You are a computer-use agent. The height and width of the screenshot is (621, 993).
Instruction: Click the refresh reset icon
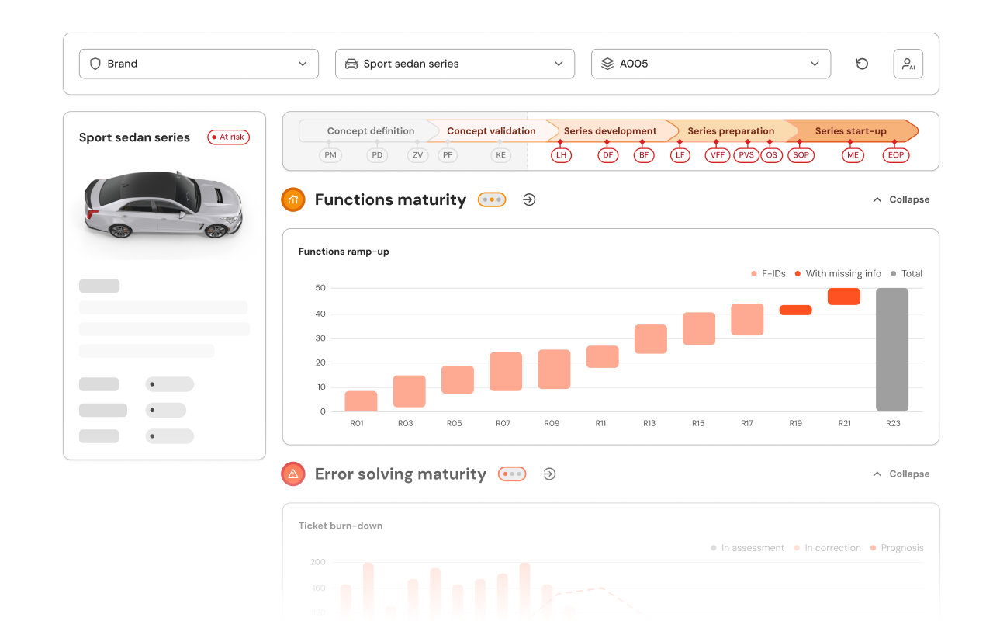pyautogui.click(x=862, y=64)
